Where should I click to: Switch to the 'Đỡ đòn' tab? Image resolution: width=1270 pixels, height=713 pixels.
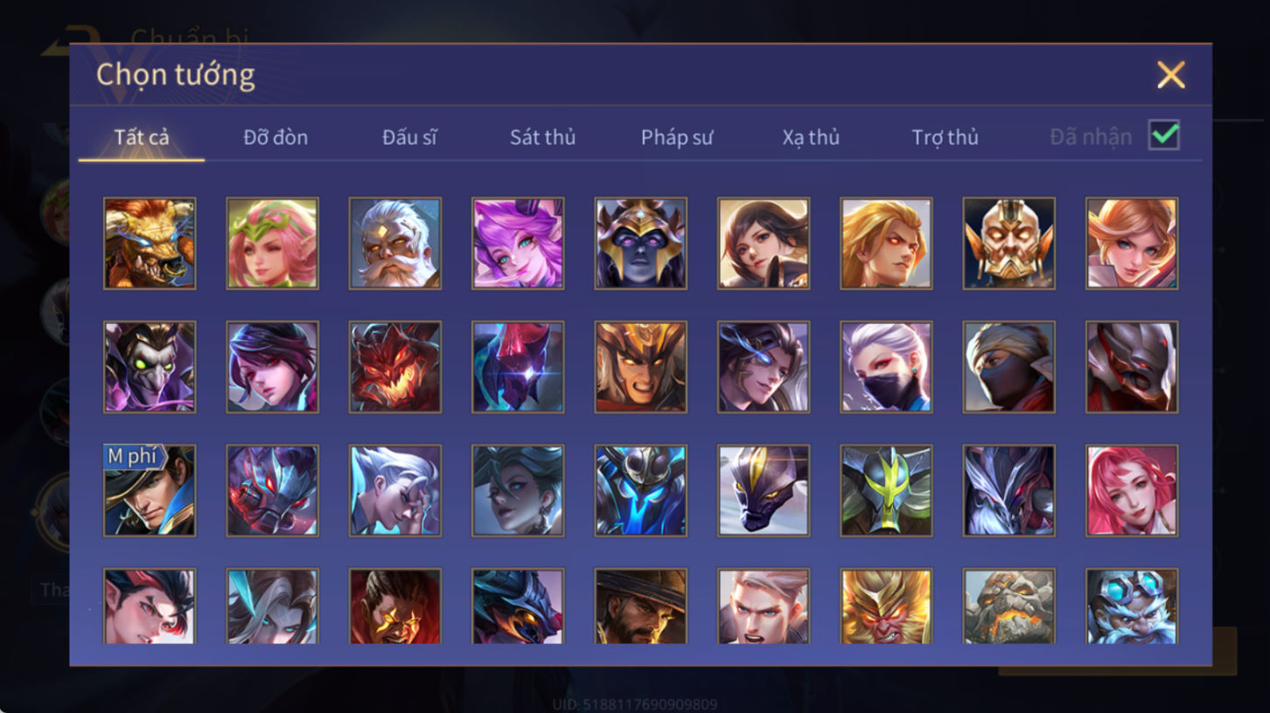[x=276, y=137]
